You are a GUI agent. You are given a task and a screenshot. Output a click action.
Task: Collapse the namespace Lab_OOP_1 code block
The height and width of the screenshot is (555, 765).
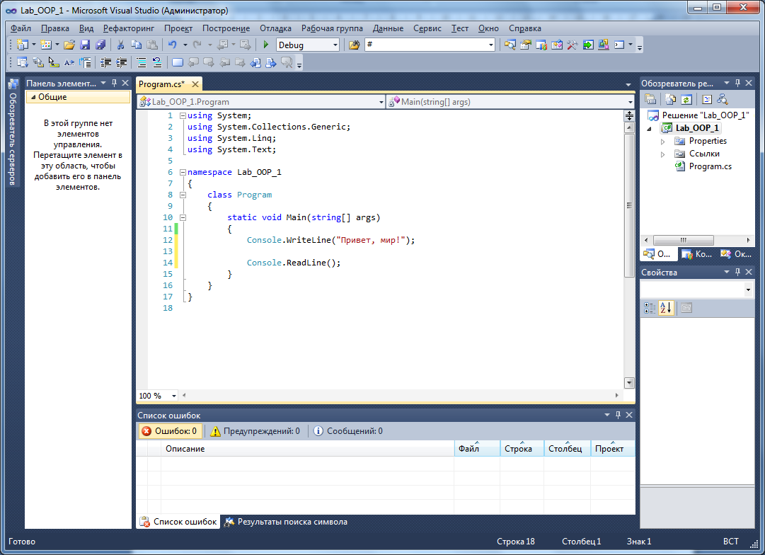(x=183, y=172)
